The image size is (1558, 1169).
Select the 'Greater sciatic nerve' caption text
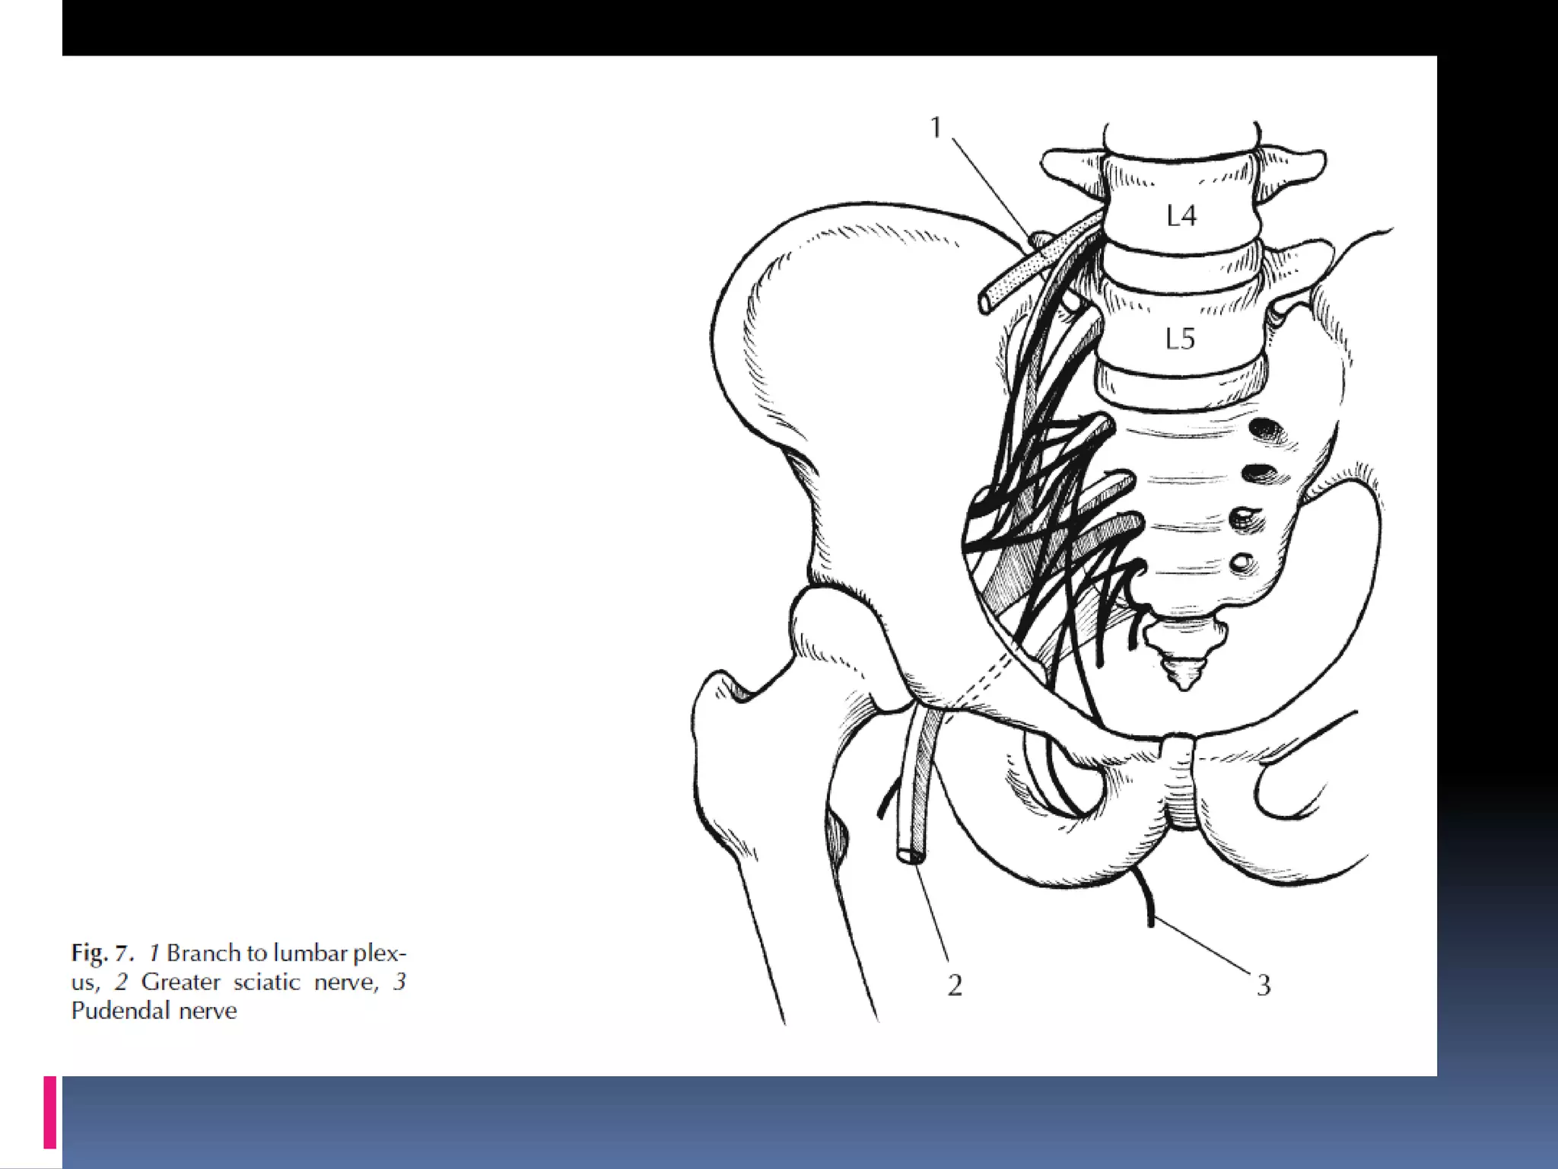click(259, 982)
